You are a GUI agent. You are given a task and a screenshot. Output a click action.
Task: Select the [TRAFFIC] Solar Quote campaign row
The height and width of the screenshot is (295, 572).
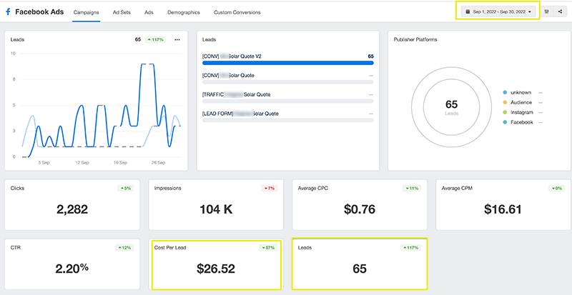point(288,97)
